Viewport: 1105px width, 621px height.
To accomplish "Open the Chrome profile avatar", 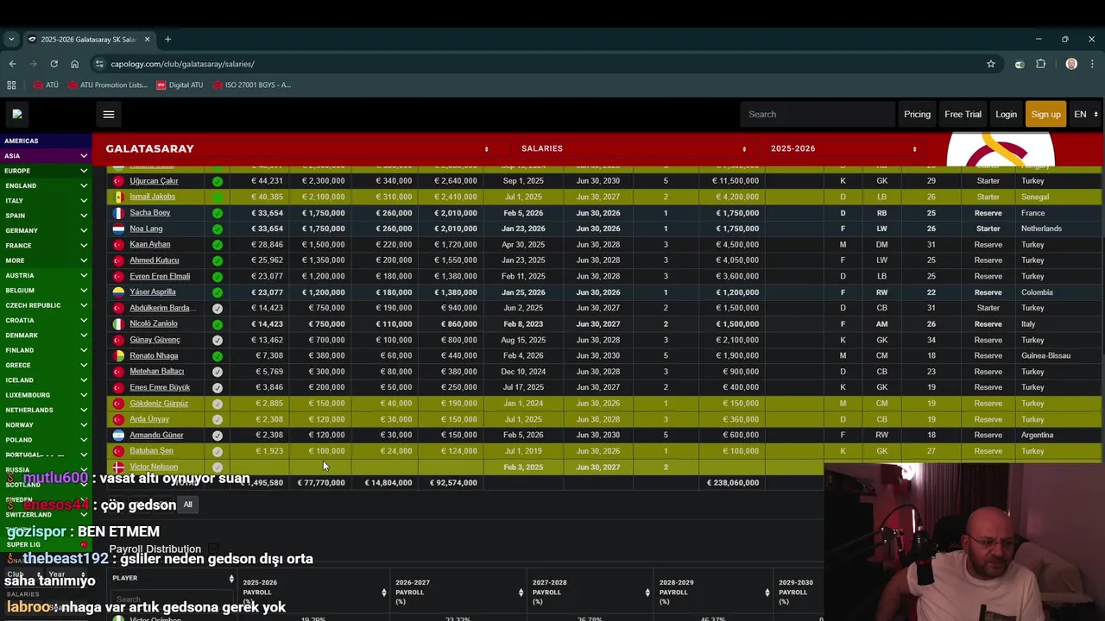I will point(1071,64).
